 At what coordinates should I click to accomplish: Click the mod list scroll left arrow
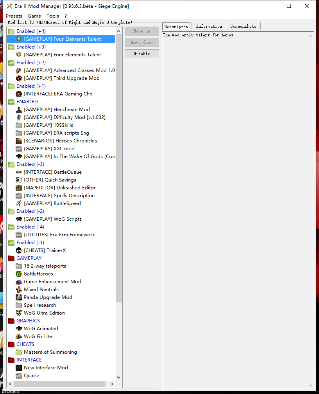point(10,384)
